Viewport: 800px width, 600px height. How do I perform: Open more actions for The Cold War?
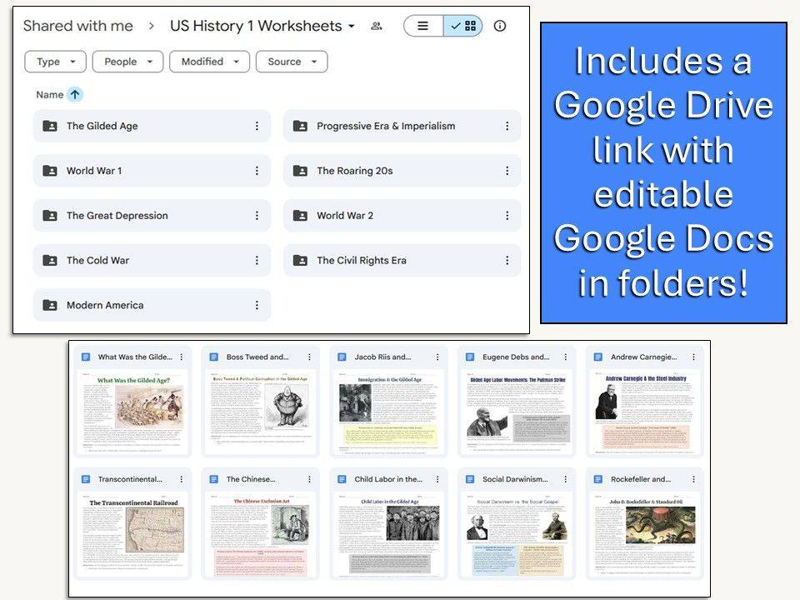point(257,261)
